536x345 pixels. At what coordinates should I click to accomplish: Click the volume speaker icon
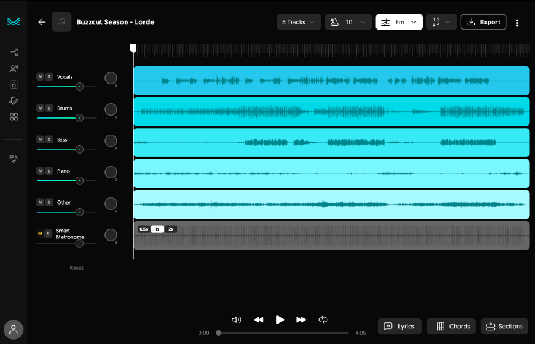(236, 320)
